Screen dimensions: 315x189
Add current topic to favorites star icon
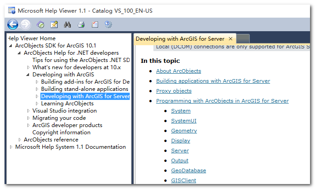(x=54, y=24)
